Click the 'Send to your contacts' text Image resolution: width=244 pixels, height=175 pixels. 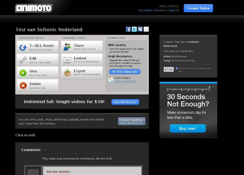[85, 49]
